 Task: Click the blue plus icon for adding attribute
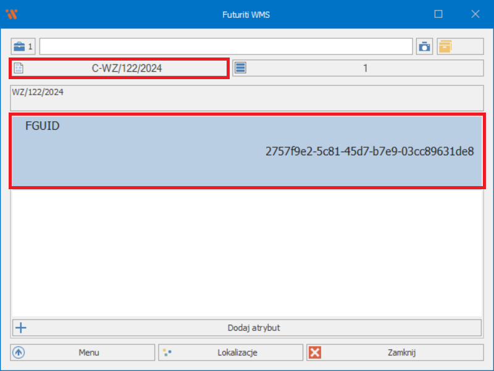[x=20, y=328]
